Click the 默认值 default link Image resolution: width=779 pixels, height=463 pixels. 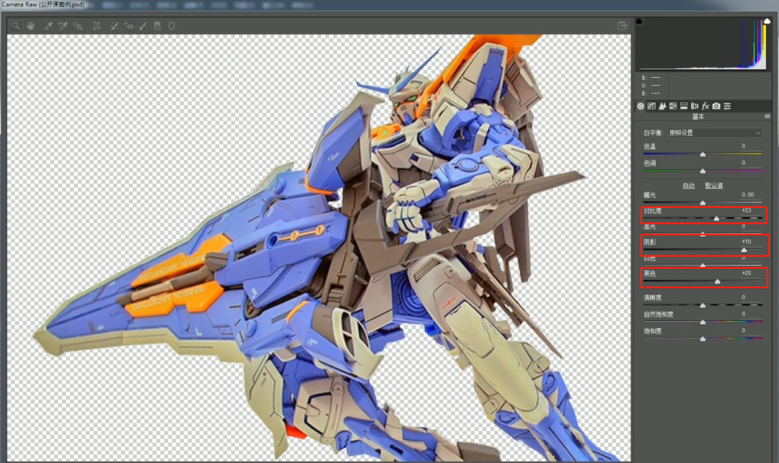pyautogui.click(x=714, y=185)
